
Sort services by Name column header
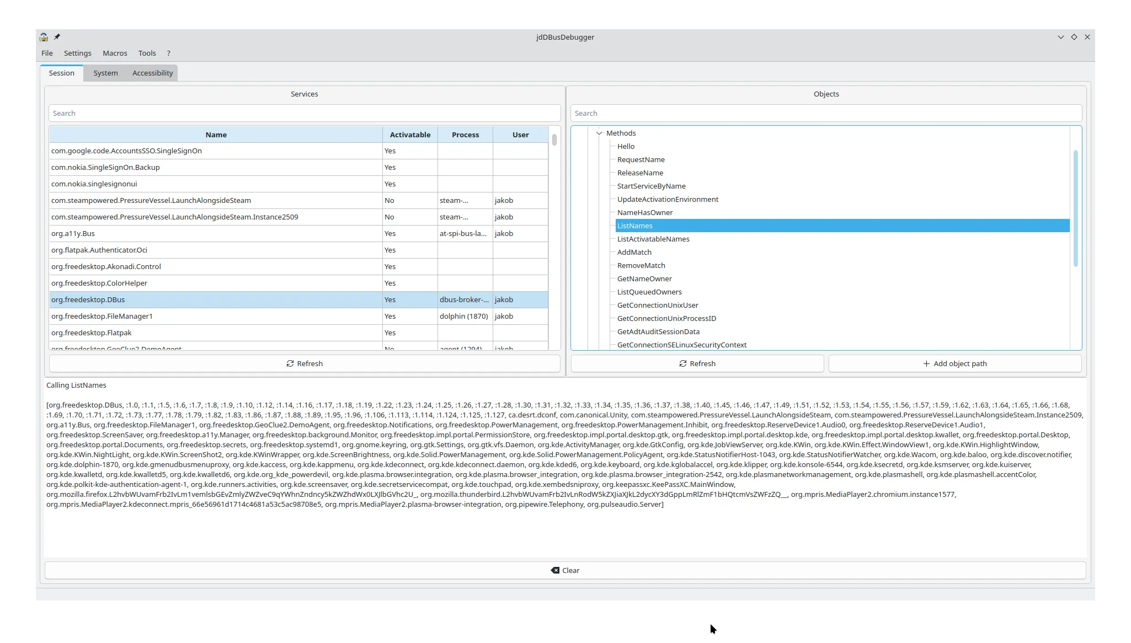pyautogui.click(x=216, y=135)
